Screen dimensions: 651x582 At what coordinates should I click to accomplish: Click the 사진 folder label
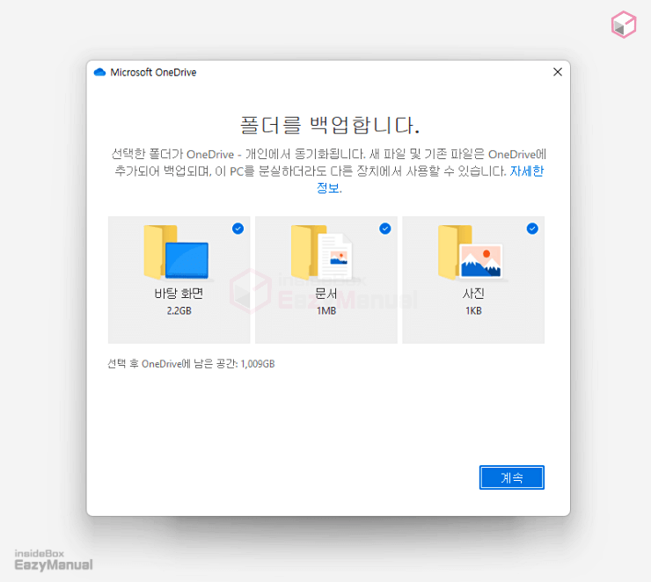pos(473,294)
